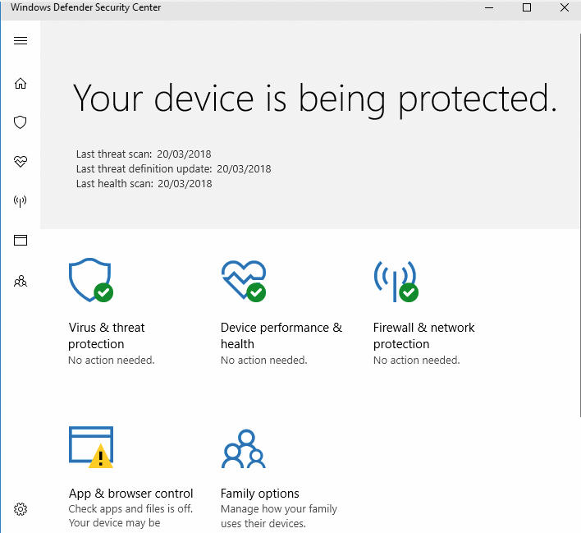The width and height of the screenshot is (581, 533).
Task: Click the Family options people tile icon
Action: click(244, 448)
